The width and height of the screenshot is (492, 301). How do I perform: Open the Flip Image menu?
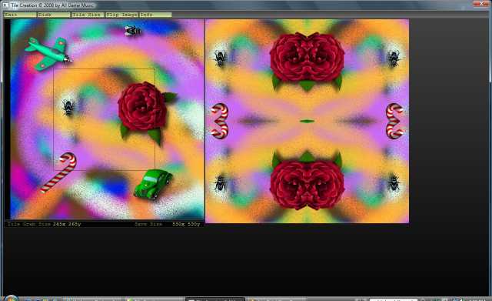tap(121, 15)
